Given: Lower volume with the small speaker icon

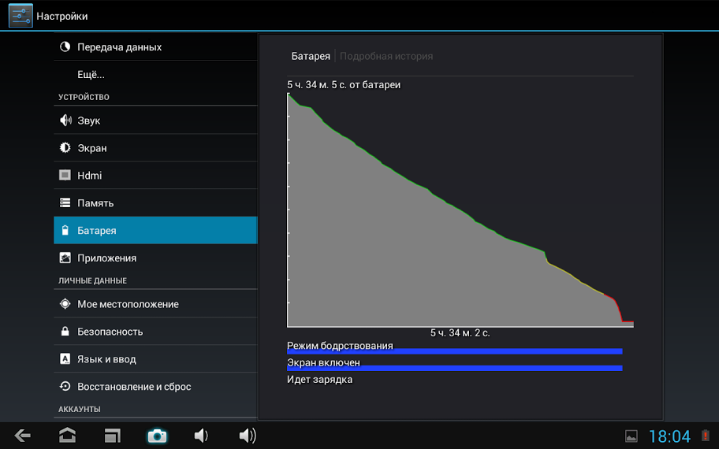Looking at the screenshot, I should click(x=201, y=436).
